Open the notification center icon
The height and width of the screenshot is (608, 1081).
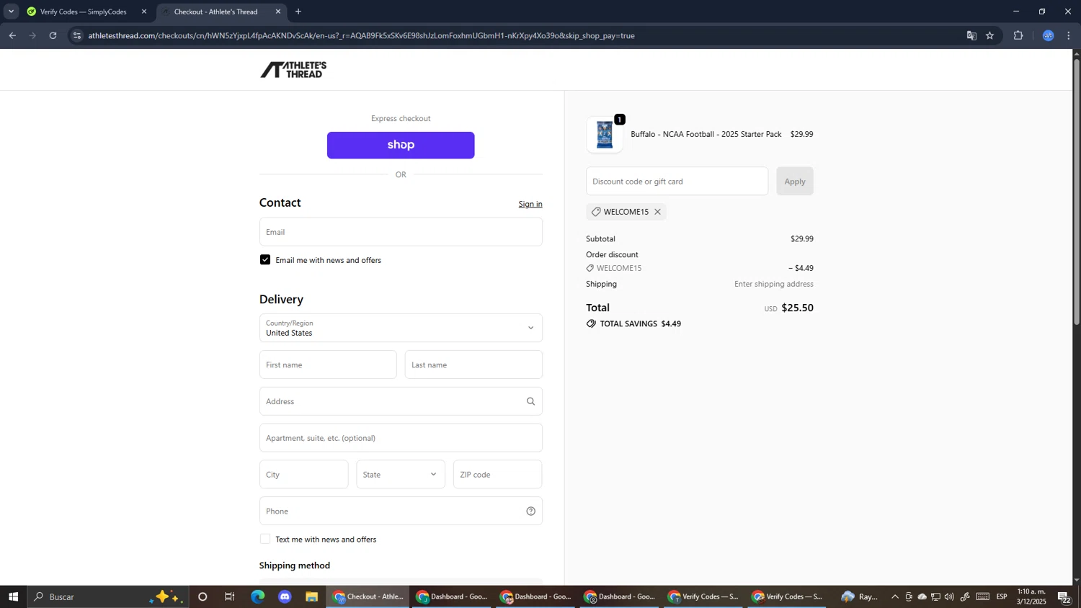pos(1064,596)
